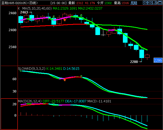The height and width of the screenshot is (130, 163).
Task: Select the SLOWKD(9,3,3,2) indicator label
Action: [x=32, y=68]
